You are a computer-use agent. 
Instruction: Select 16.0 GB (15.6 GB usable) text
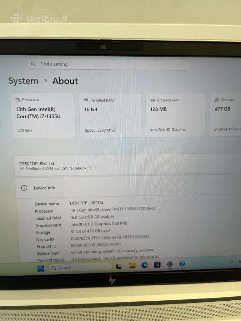[92, 217]
